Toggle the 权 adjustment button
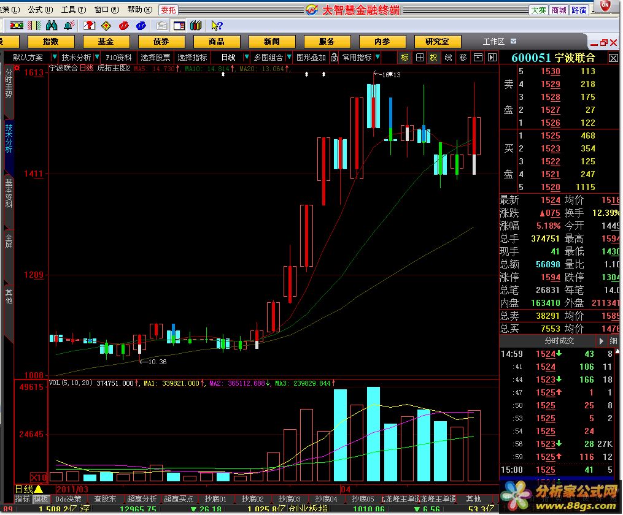This screenshot has width=623, height=515. 433,58
